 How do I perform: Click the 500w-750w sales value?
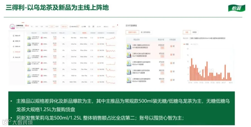coord(84,38)
